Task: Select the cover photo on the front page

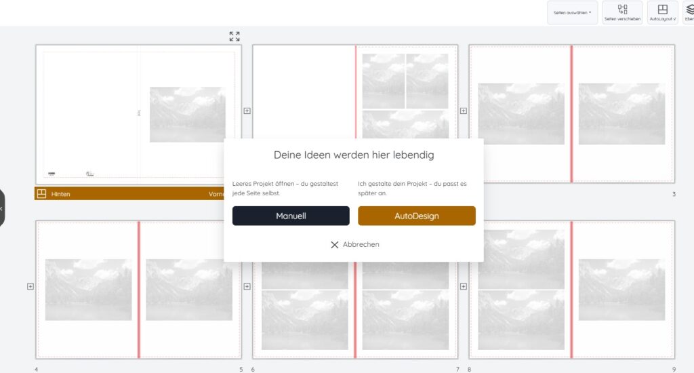Action: [x=187, y=114]
